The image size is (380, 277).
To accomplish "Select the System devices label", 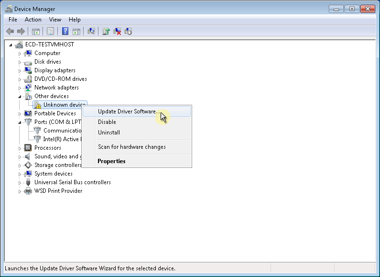I will tap(54, 174).
